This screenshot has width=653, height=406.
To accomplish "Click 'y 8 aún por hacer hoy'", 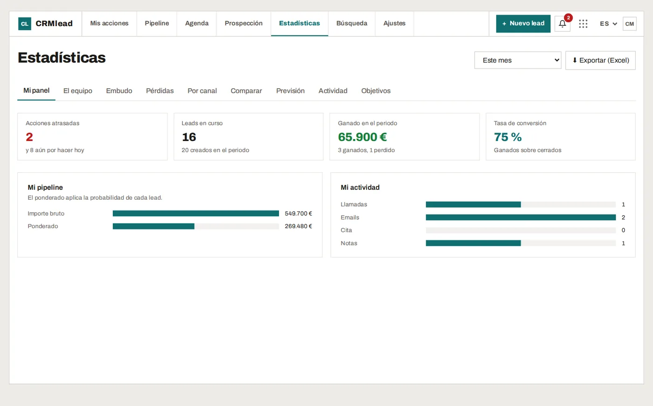I will pyautogui.click(x=55, y=150).
